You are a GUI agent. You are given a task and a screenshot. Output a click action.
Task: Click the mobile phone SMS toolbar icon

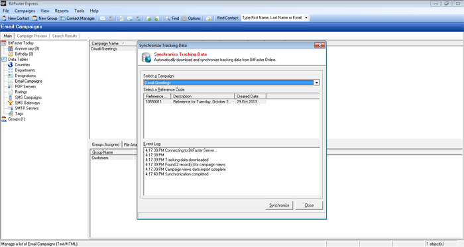[111, 19]
